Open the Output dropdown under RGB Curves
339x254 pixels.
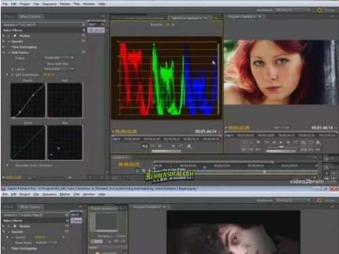[59, 58]
